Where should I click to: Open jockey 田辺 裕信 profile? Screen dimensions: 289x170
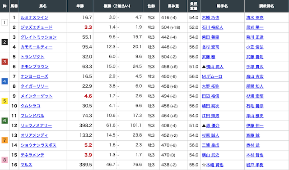coord(210,96)
